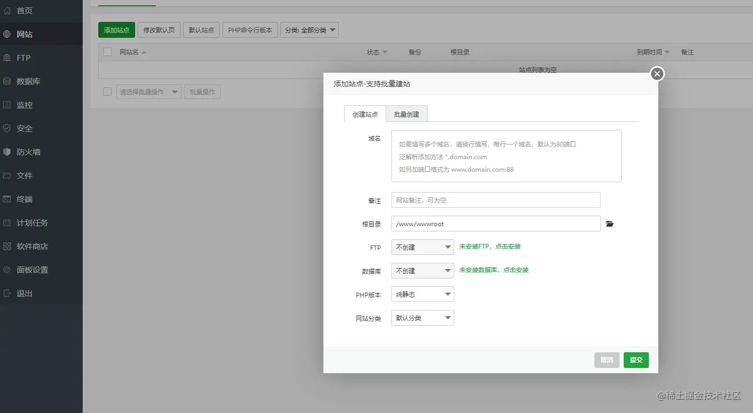Screen dimensions: 753x413
Task: Sort by 状态 column arrow
Action: [x=385, y=52]
